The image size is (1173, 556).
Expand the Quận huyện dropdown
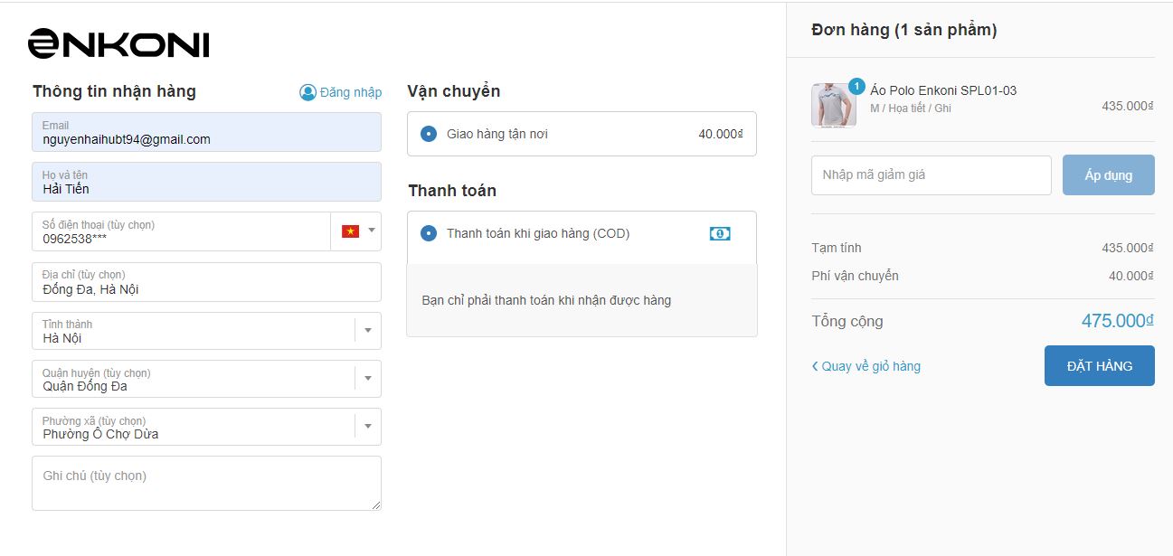368,379
